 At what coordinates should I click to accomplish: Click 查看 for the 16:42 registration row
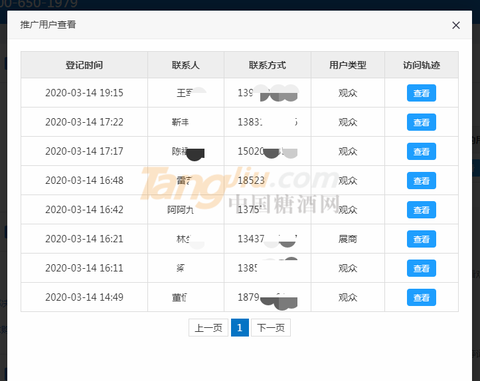pos(421,210)
